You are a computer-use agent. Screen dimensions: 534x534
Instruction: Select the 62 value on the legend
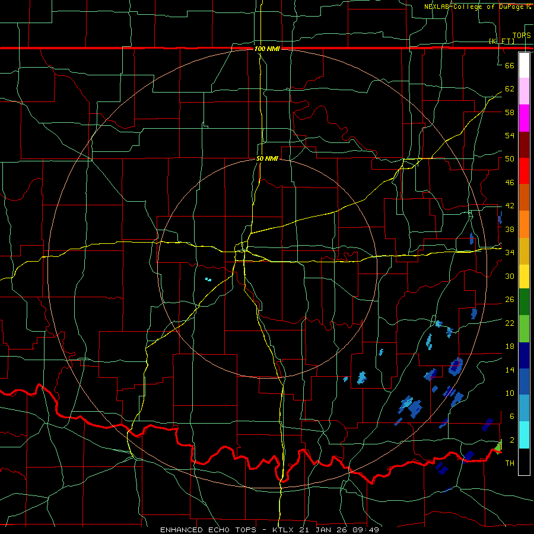(510, 89)
